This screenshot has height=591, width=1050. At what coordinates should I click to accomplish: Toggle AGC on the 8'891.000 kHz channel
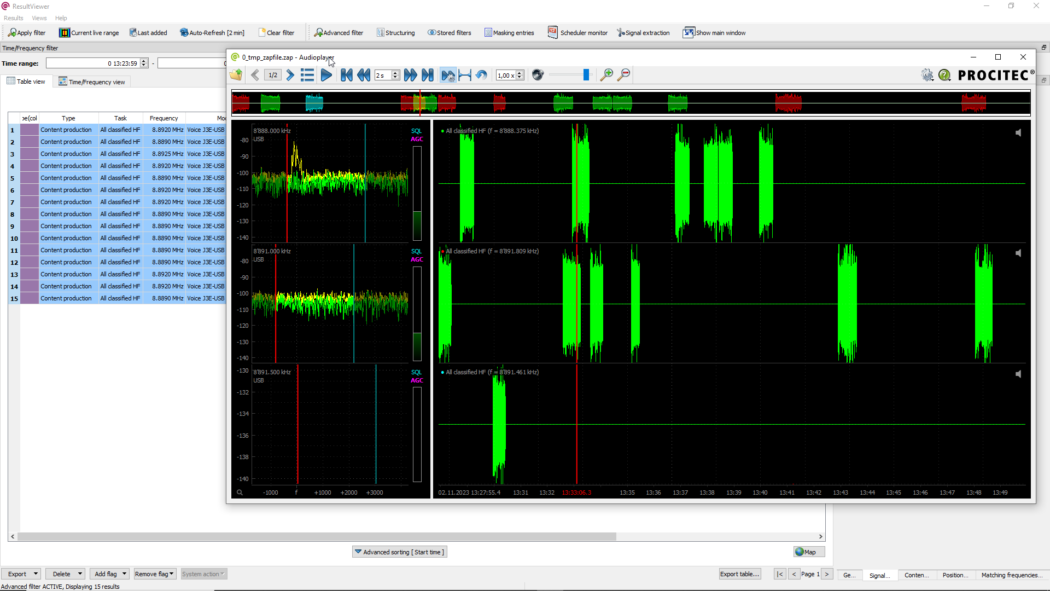point(417,259)
